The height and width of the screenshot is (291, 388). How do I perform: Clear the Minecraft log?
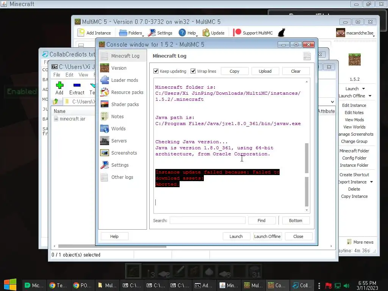[x=296, y=71]
